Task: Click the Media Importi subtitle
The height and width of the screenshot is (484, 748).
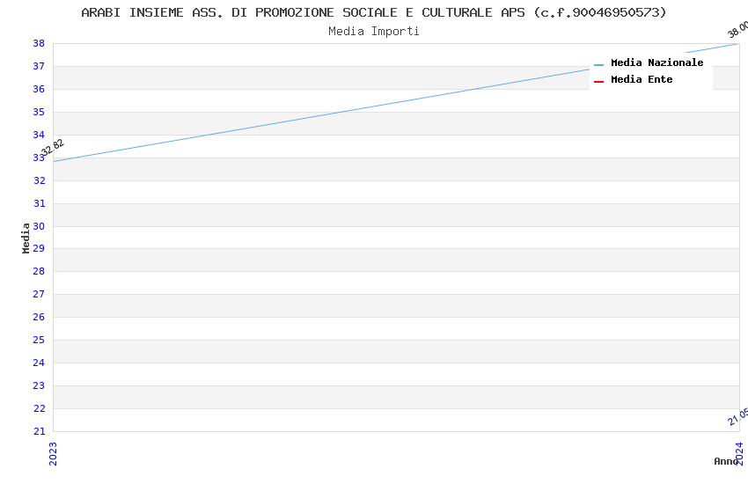Action: pyautogui.click(x=373, y=32)
